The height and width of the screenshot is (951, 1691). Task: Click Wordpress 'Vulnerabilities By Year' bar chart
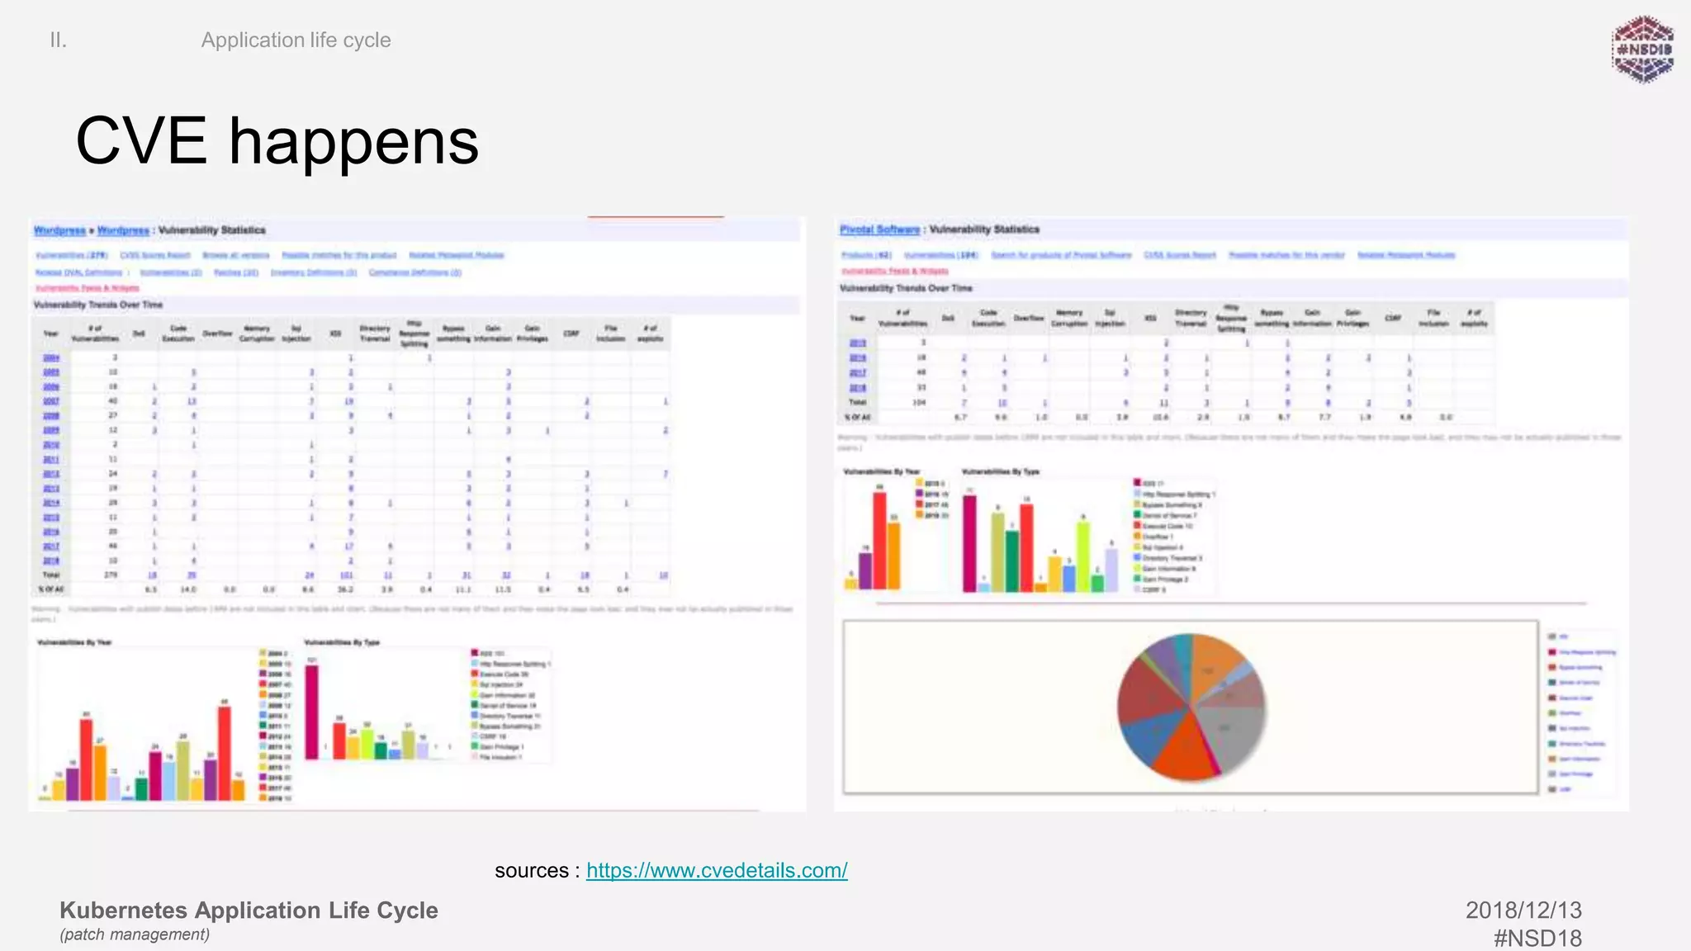pyautogui.click(x=165, y=725)
